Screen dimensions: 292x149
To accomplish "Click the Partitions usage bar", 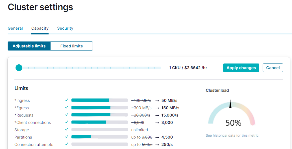I will pos(99,137).
